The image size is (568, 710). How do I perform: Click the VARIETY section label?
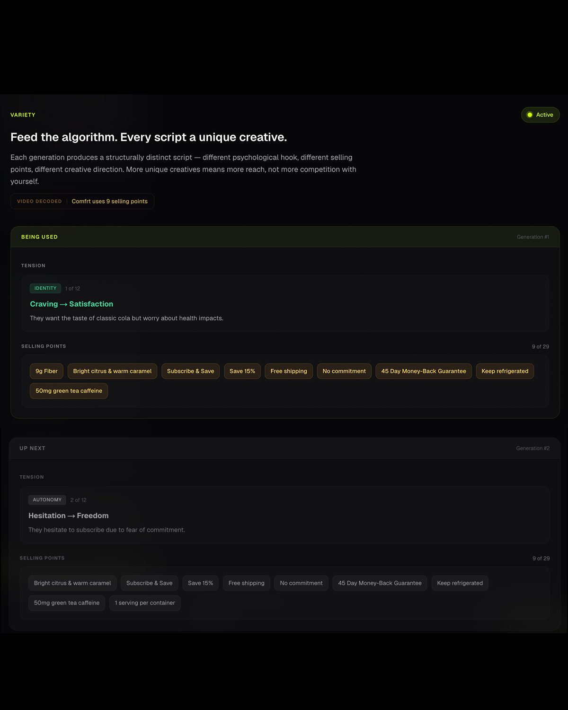tap(23, 115)
